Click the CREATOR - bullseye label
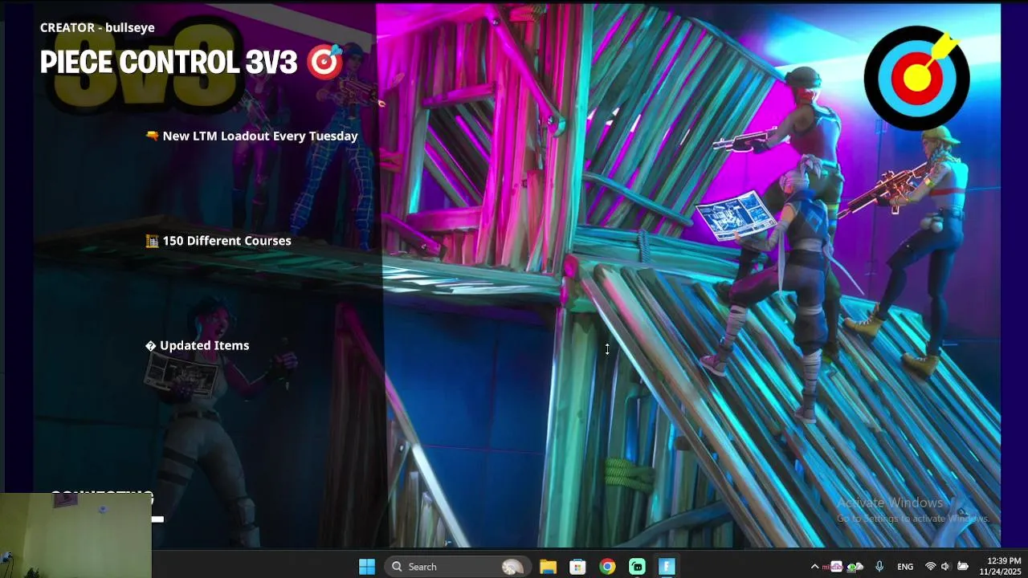The image size is (1028, 578). coord(97,27)
